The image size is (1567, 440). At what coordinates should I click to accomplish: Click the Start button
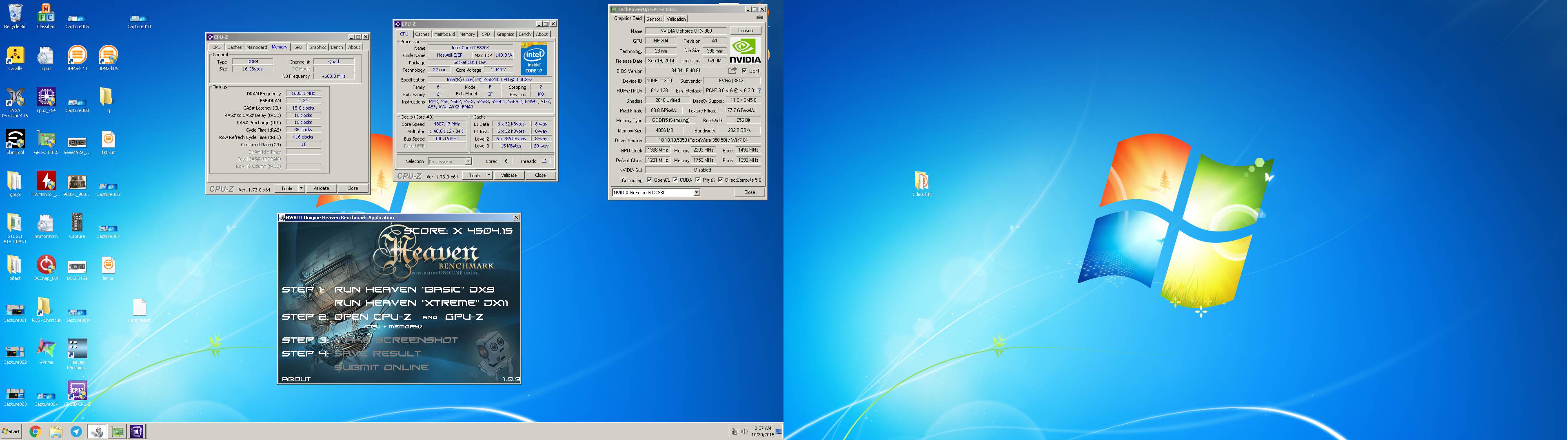(x=11, y=431)
